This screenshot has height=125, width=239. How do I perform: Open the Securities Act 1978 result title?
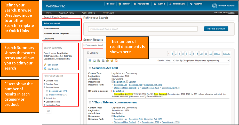(x=105, y=68)
